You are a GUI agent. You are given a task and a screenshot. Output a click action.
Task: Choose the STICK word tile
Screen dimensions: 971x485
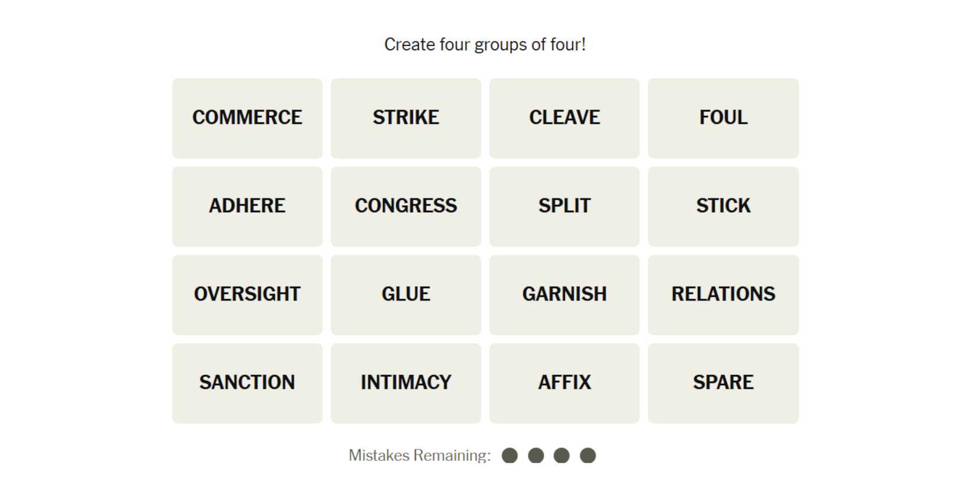(x=723, y=206)
